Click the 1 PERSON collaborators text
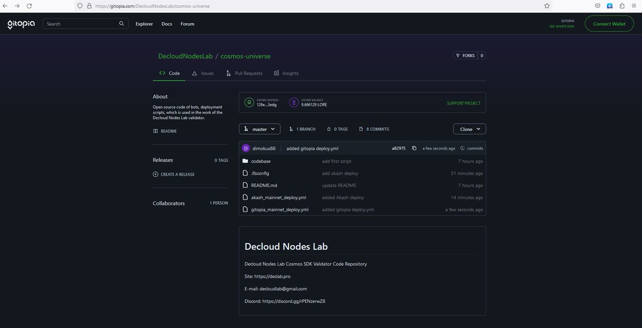642x328 pixels. 219,204
